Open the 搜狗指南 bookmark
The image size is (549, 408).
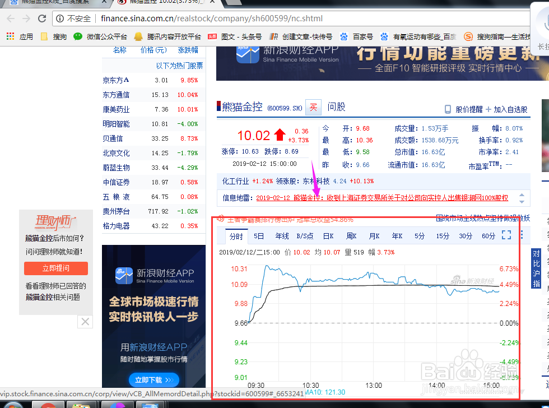pos(497,36)
